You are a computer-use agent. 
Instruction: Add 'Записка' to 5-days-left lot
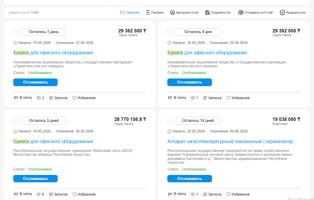point(58,194)
